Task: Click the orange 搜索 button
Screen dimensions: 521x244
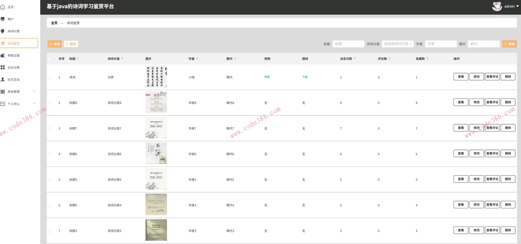Action: click(x=509, y=44)
